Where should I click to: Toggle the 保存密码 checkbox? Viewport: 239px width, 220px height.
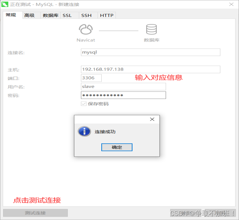coord(84,104)
